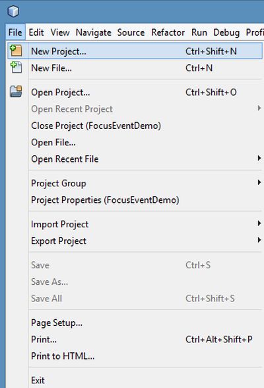Expand the Export Project submenu arrow
The image size is (264, 388).
point(259,240)
